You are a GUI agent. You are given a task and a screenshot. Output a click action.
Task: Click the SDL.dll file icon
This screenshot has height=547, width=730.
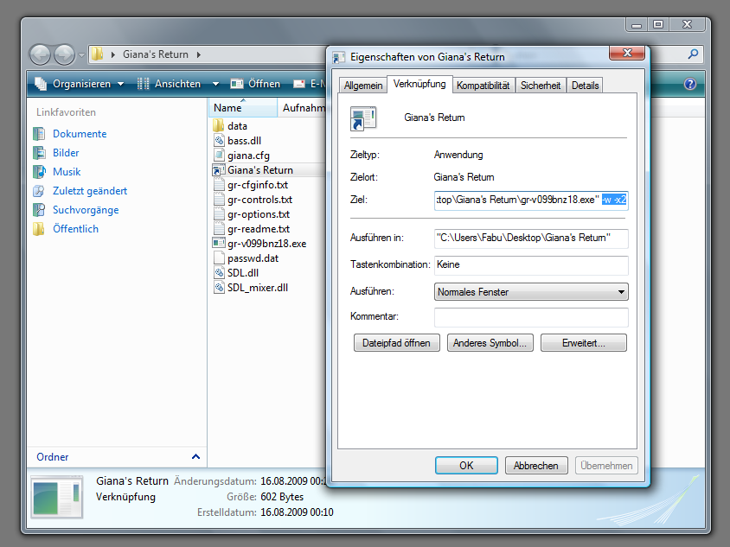[x=219, y=273]
